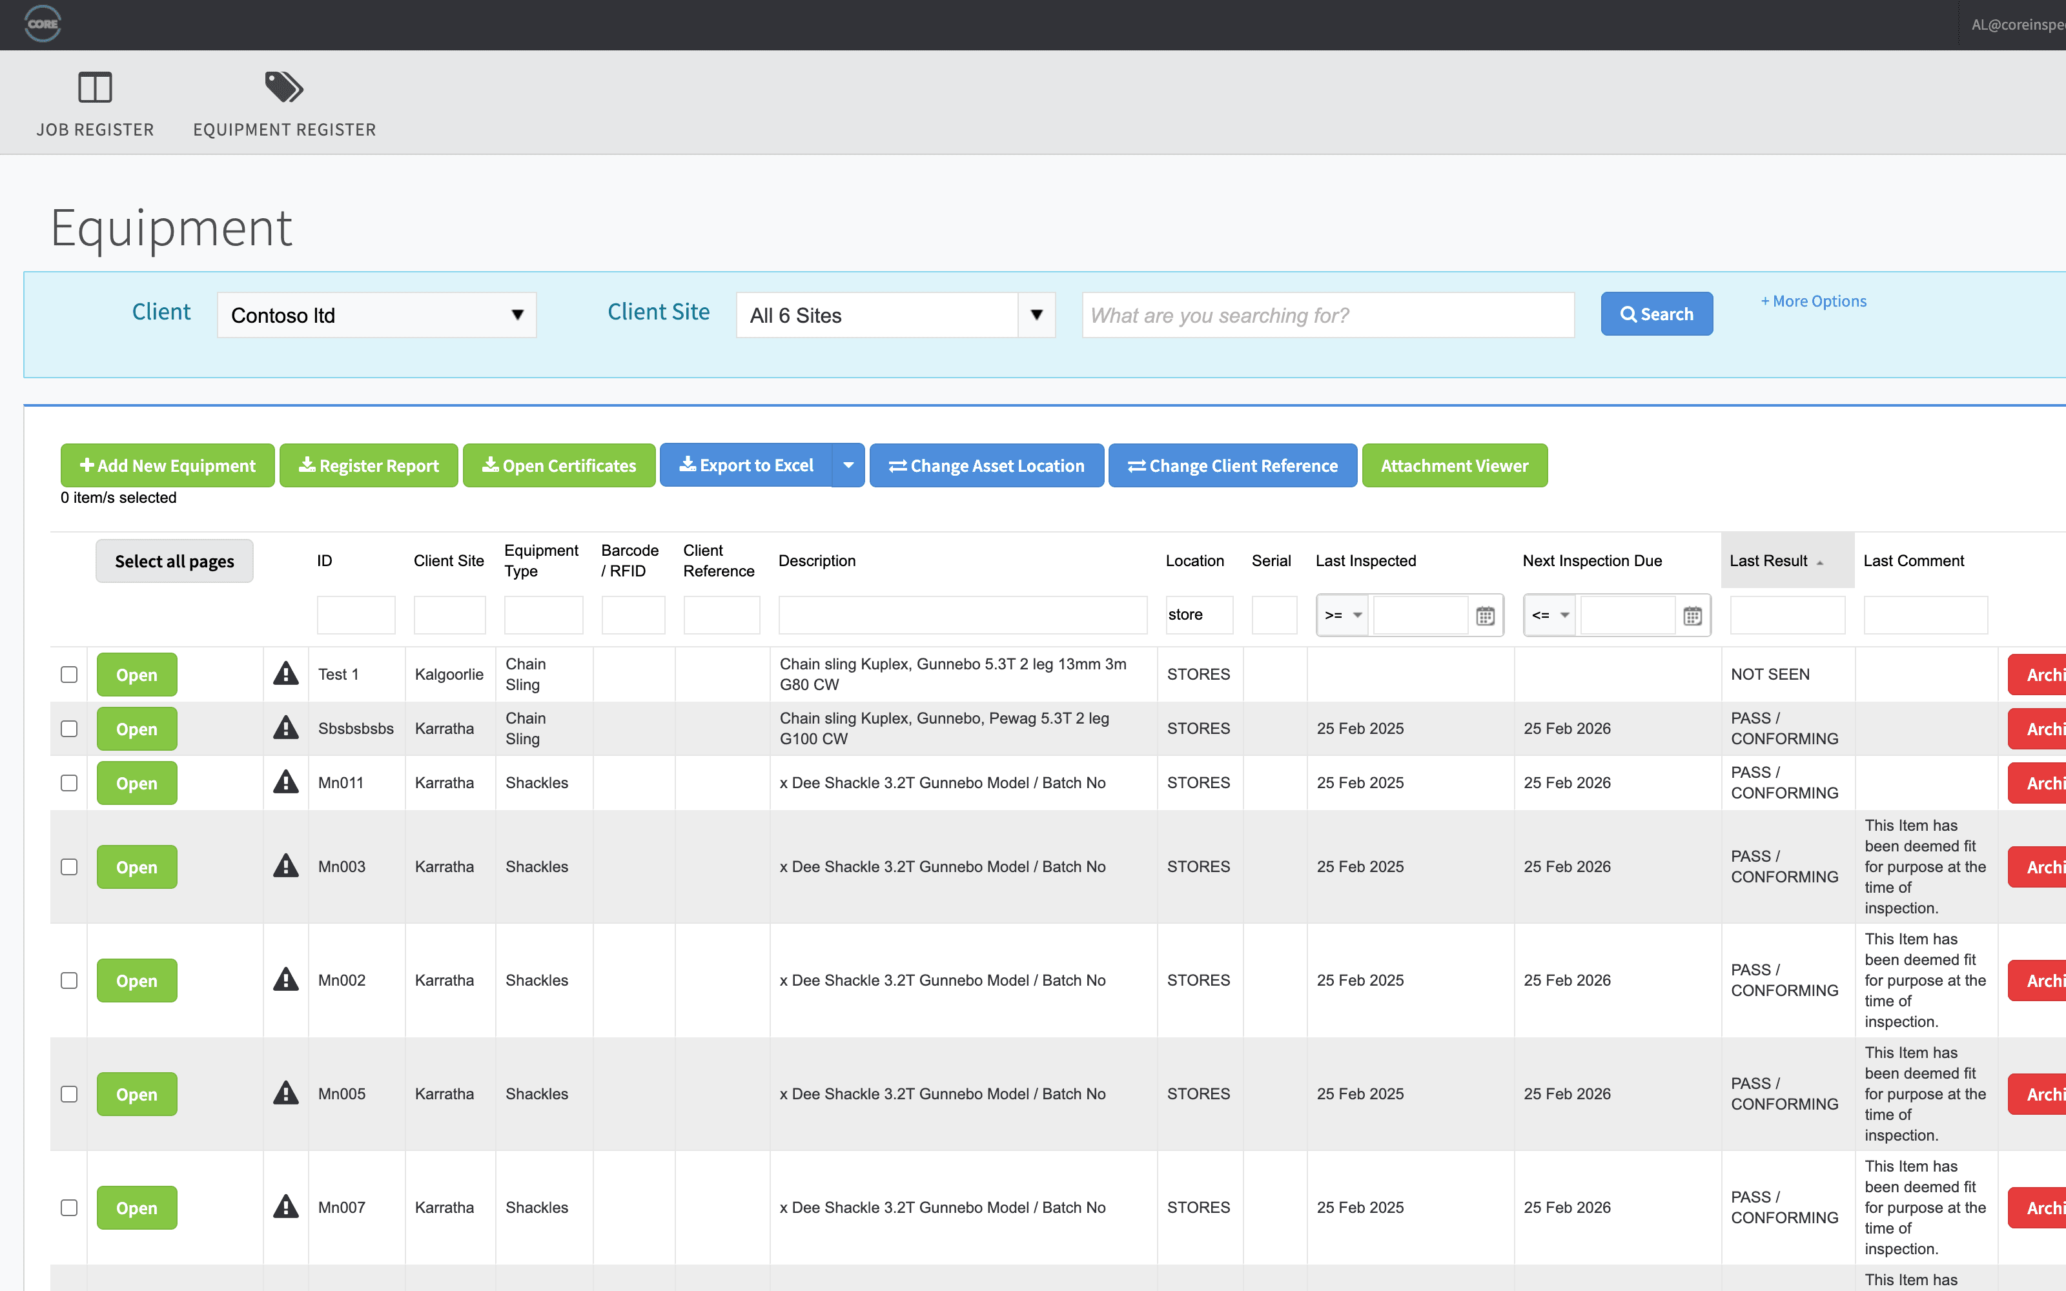Expand More Options link
Viewport: 2066px width, 1291px height.
(x=1814, y=301)
